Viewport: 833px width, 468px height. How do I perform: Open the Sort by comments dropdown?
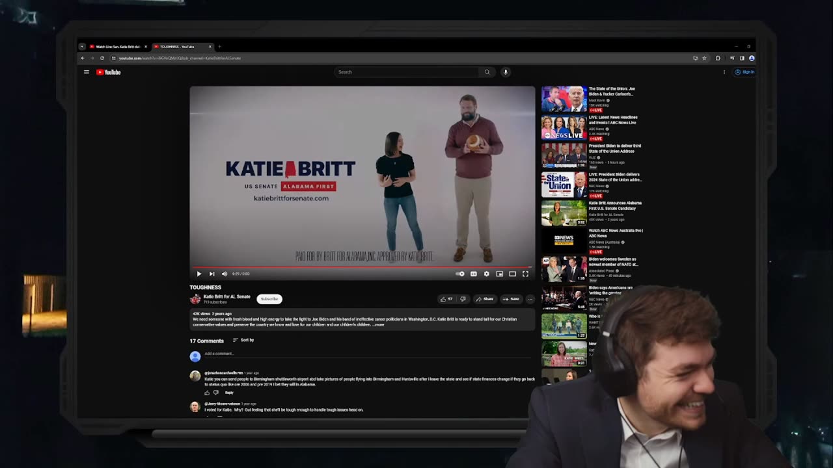[243, 340]
